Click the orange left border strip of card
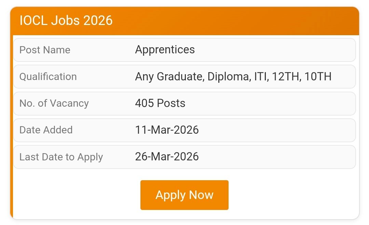Screen dimensions: 369x225 click(x=12, y=137)
